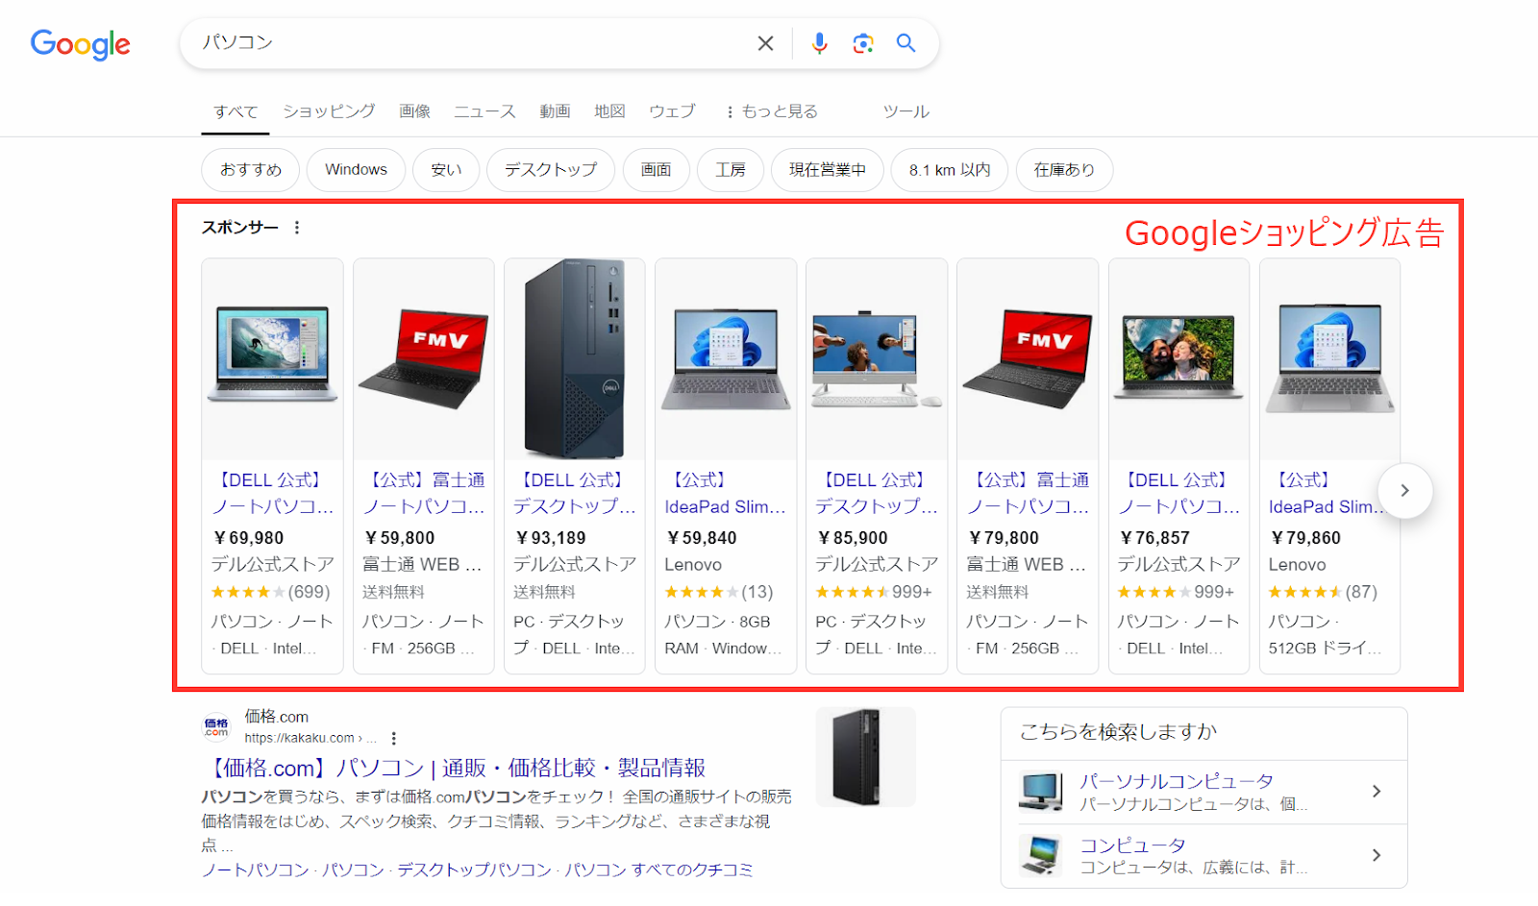Click the star rating with (87) reviews
This screenshot has width=1538, height=906.
[x=1322, y=592]
